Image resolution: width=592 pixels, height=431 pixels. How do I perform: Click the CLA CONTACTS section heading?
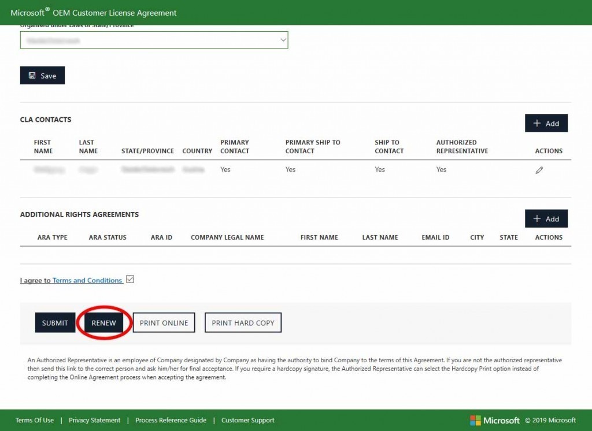coord(46,119)
